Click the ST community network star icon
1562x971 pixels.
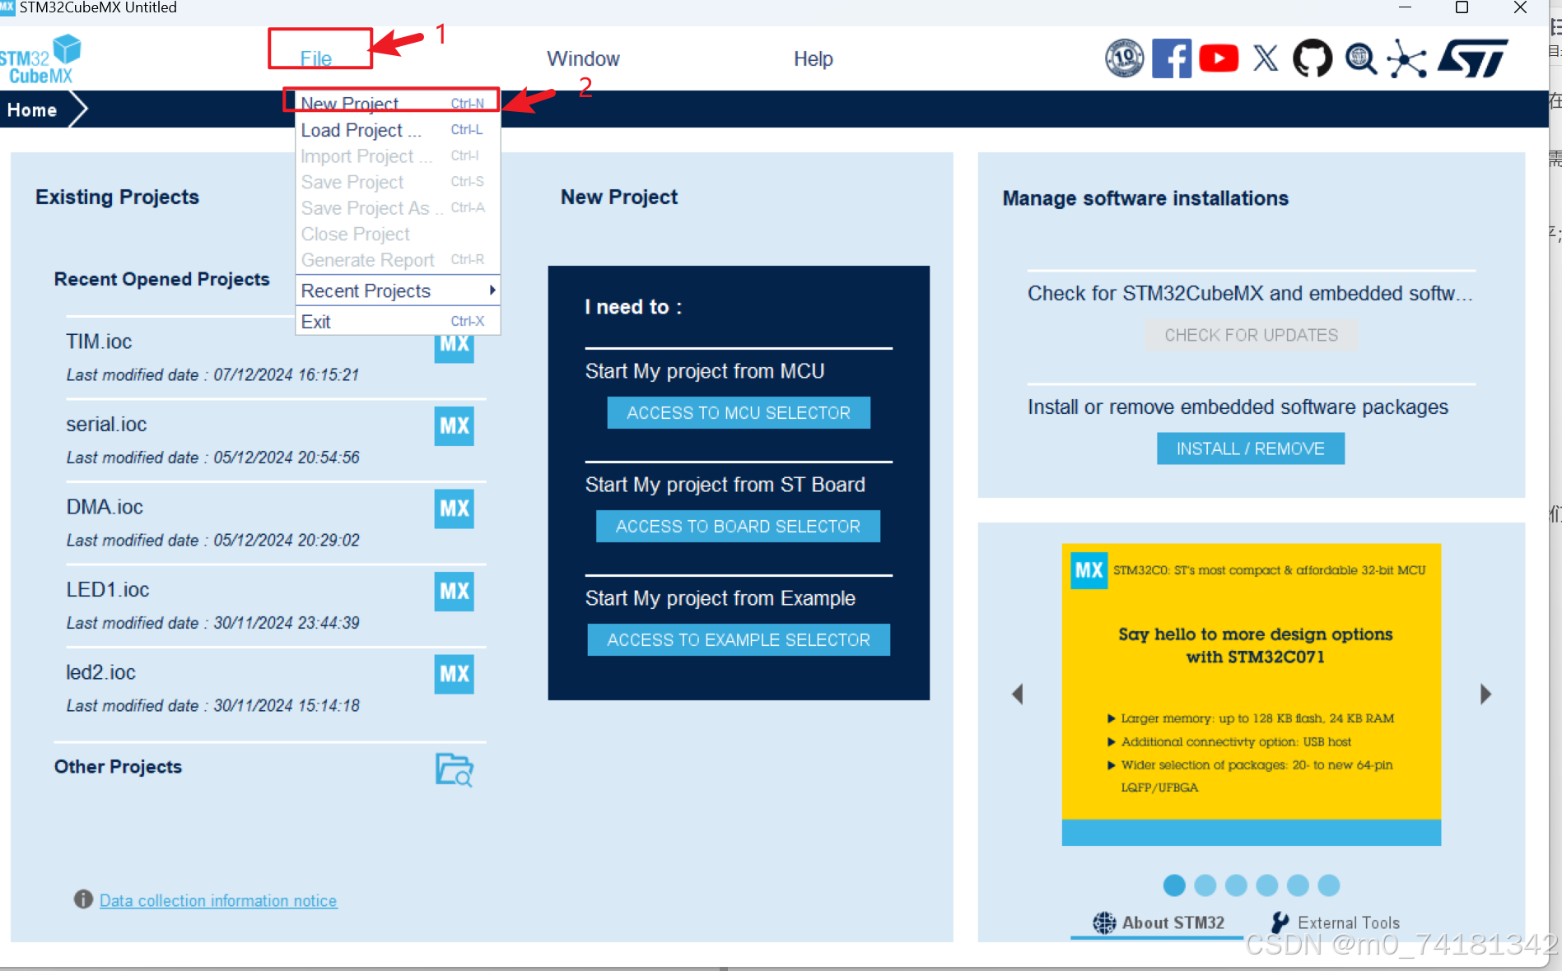[x=1406, y=59]
